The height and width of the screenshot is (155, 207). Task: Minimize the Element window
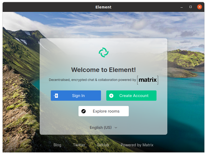182,7
